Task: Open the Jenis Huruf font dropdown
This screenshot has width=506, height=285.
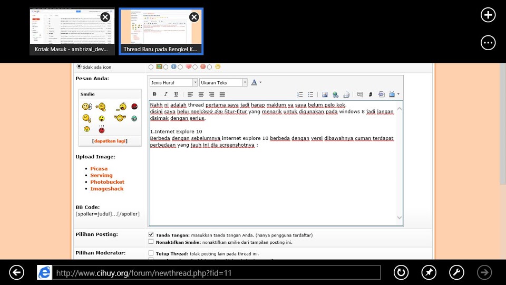Action: [x=173, y=82]
